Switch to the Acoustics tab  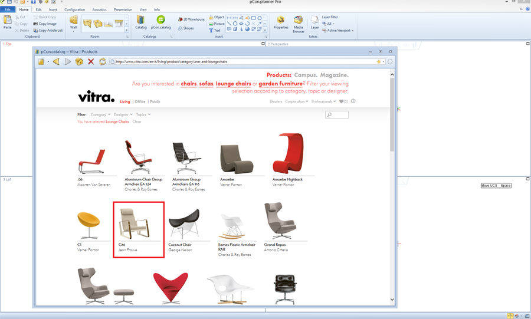pos(99,10)
